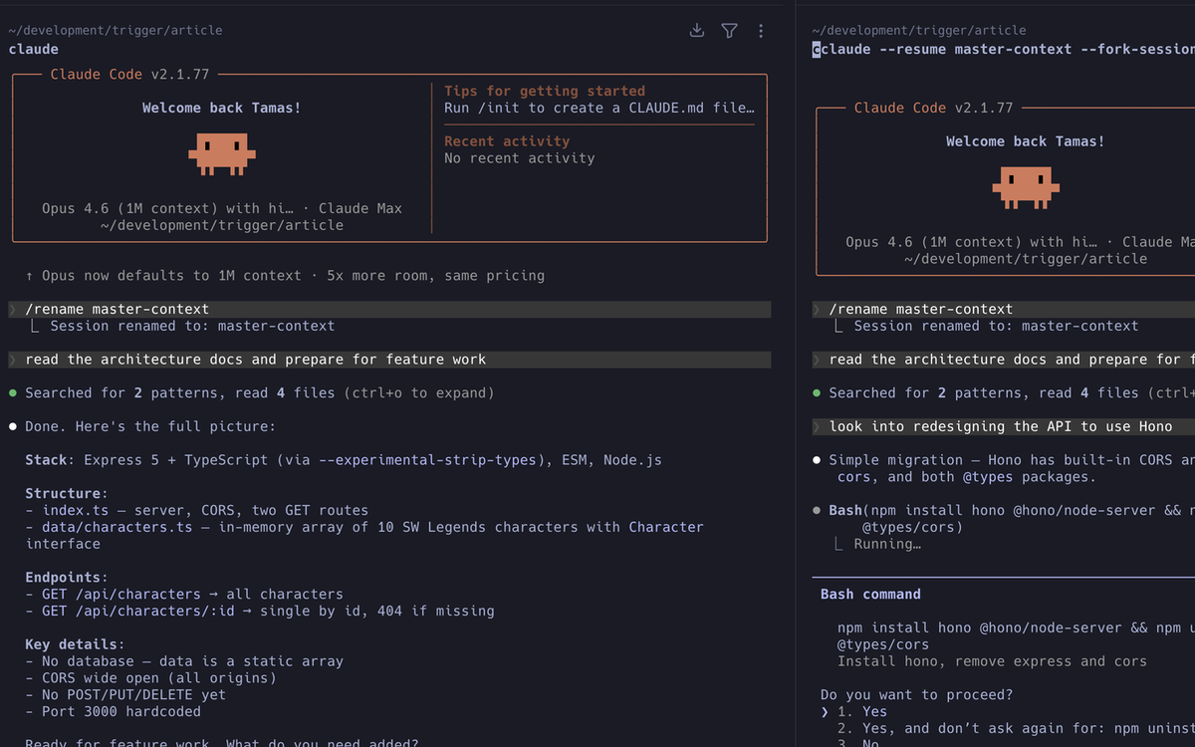Screen dimensions: 1195x747
Task: Click the 'Stack: Express 5 + TypeScript' line
Action: [x=344, y=461]
